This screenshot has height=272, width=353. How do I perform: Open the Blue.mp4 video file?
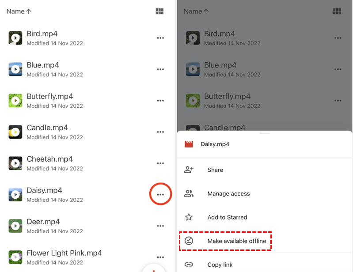[x=42, y=65]
